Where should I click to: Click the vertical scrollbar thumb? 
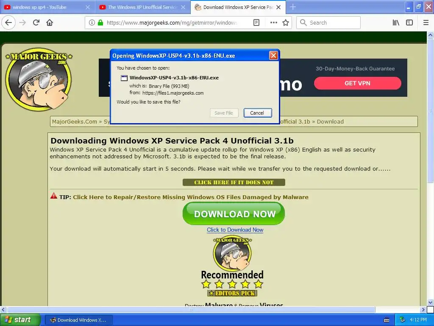coord(430,111)
